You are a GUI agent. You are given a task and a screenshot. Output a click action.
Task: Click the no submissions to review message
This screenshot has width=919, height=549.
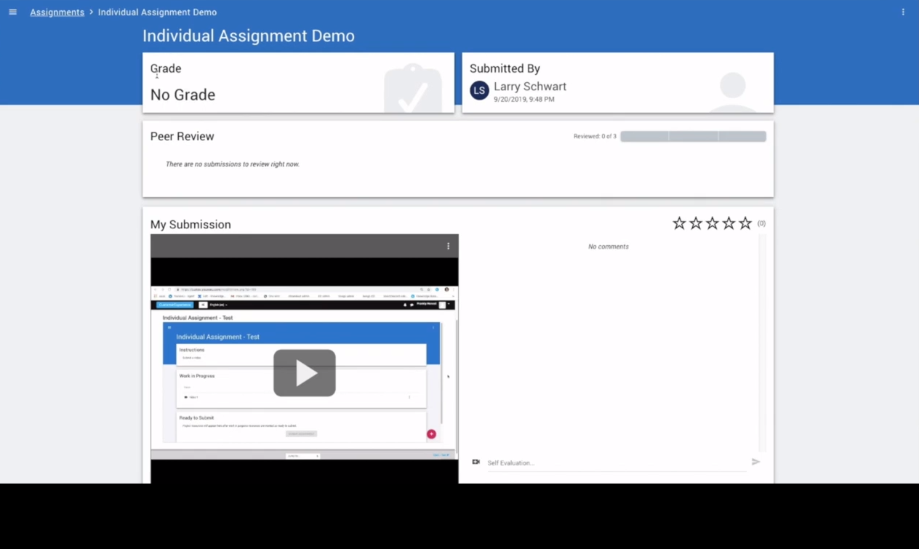click(233, 164)
